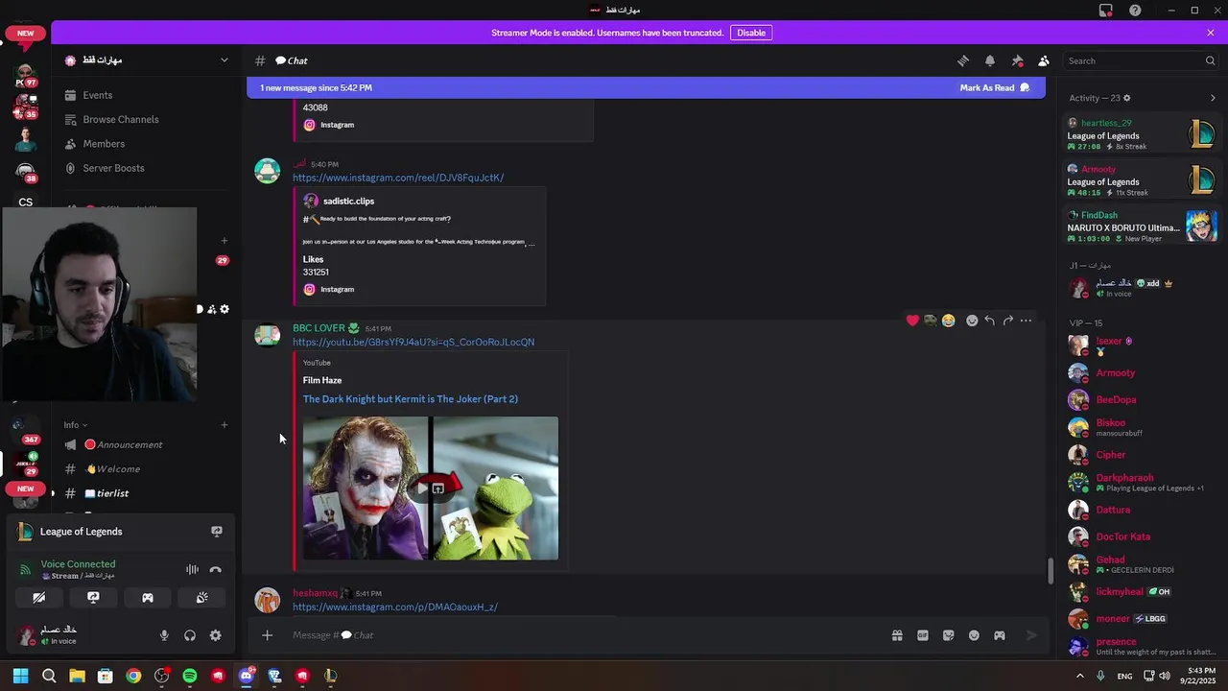Open notification settings bell icon
The height and width of the screenshot is (691, 1228).
[x=990, y=60]
